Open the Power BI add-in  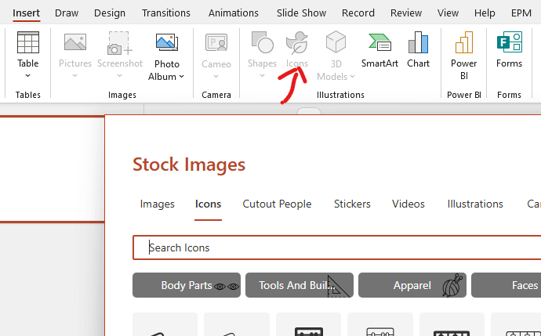pos(463,55)
